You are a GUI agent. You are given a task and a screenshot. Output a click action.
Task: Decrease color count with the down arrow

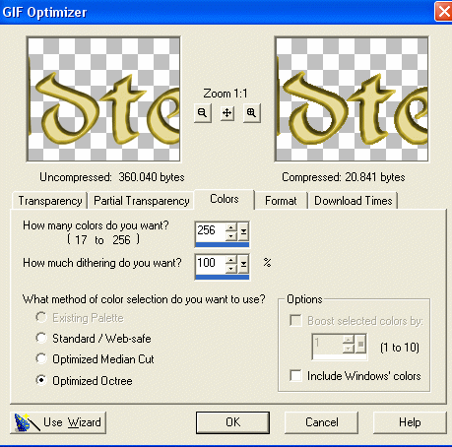(231, 235)
